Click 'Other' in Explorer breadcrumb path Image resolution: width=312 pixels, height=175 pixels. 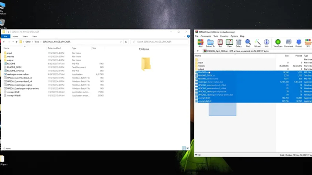click(x=28, y=42)
